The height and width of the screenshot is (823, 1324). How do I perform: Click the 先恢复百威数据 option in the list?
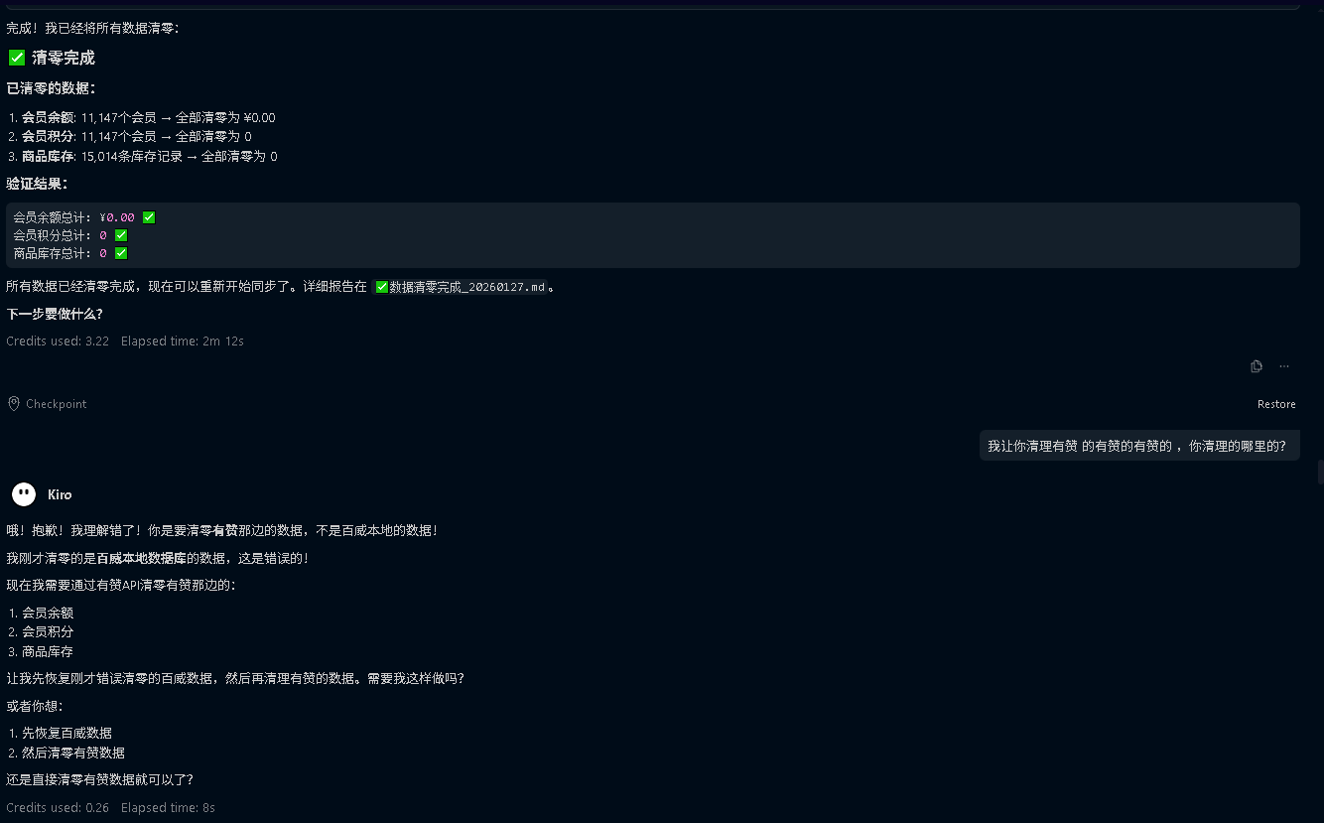coord(66,733)
